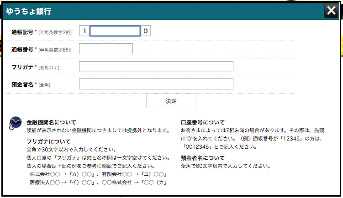Click the hint (半角英数字8桁)
This screenshot has height=198, width=343.
click(55, 50)
